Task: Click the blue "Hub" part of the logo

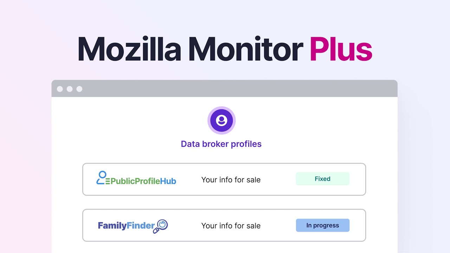Action: click(x=168, y=181)
